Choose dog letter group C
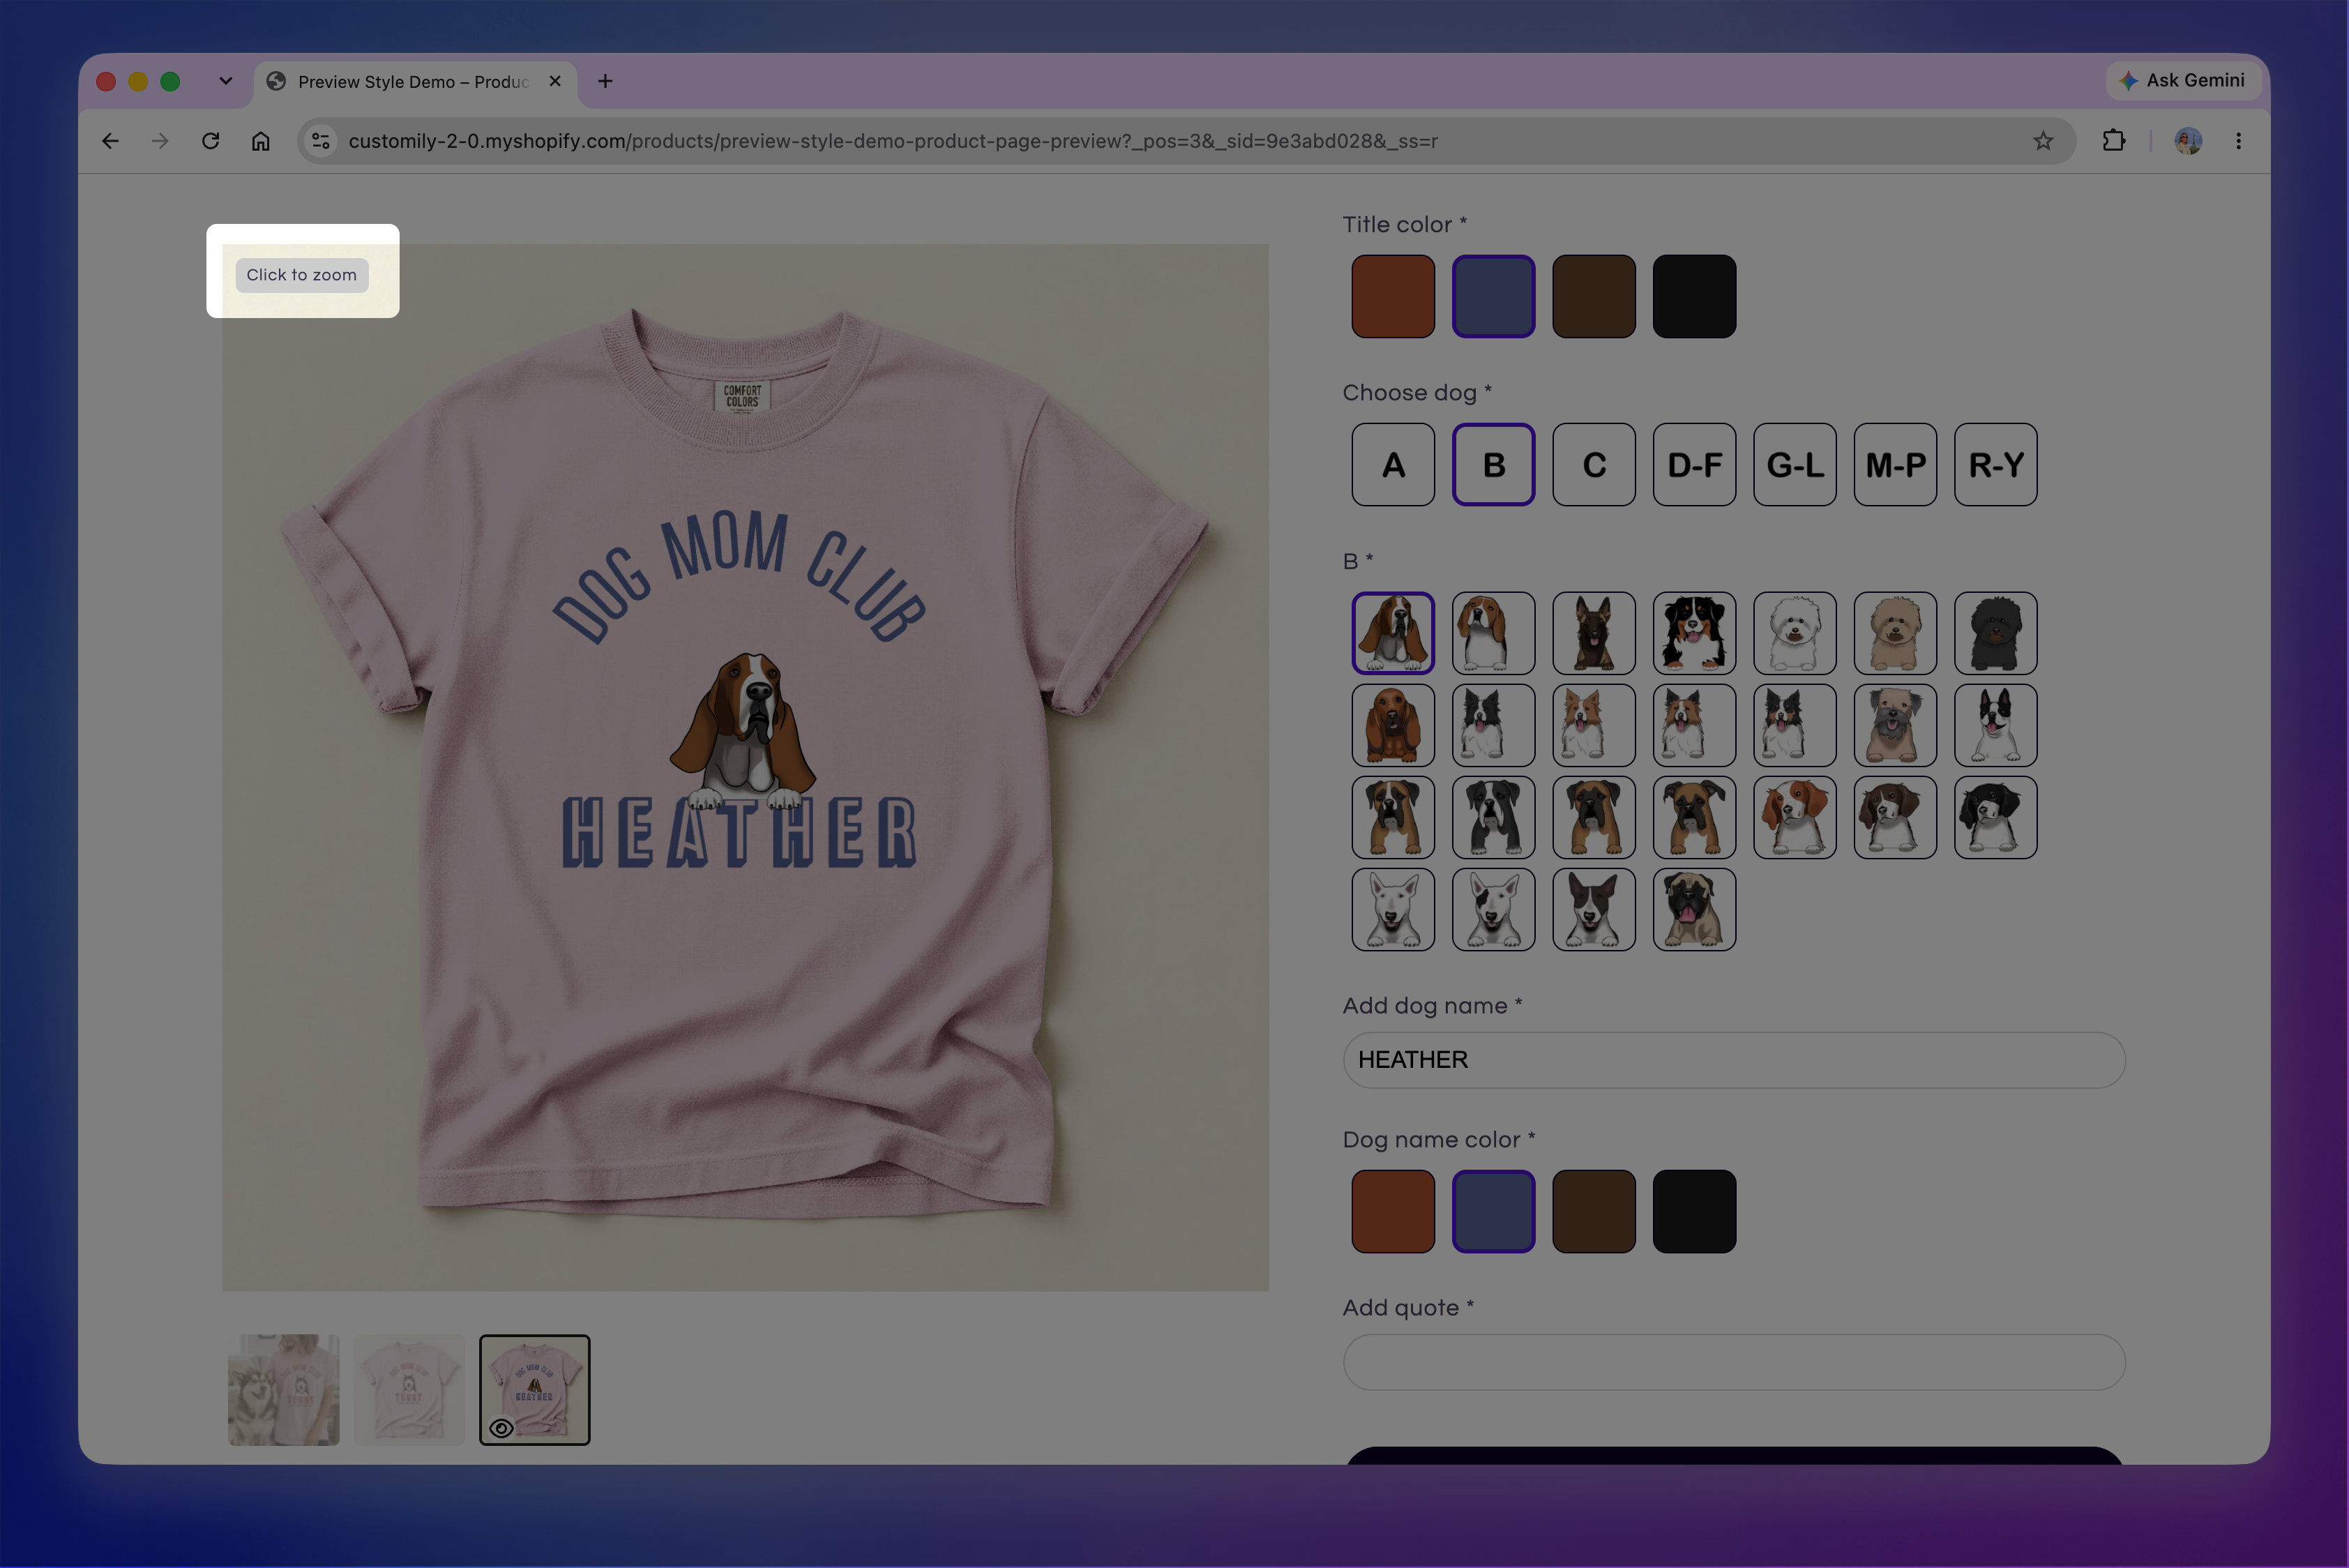 1594,465
